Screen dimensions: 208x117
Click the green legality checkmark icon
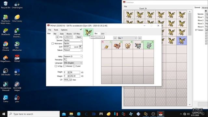tap(81, 29)
